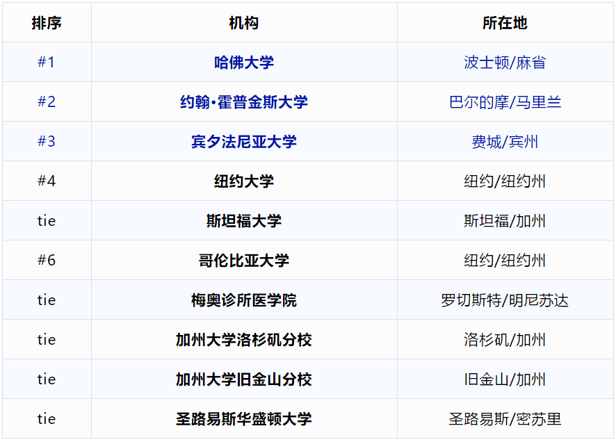Open the 哈佛大学 link
This screenshot has height=442, width=616.
point(244,63)
